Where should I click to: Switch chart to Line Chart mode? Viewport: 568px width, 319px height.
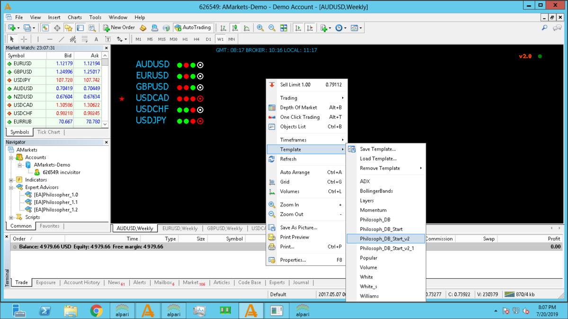point(246,28)
